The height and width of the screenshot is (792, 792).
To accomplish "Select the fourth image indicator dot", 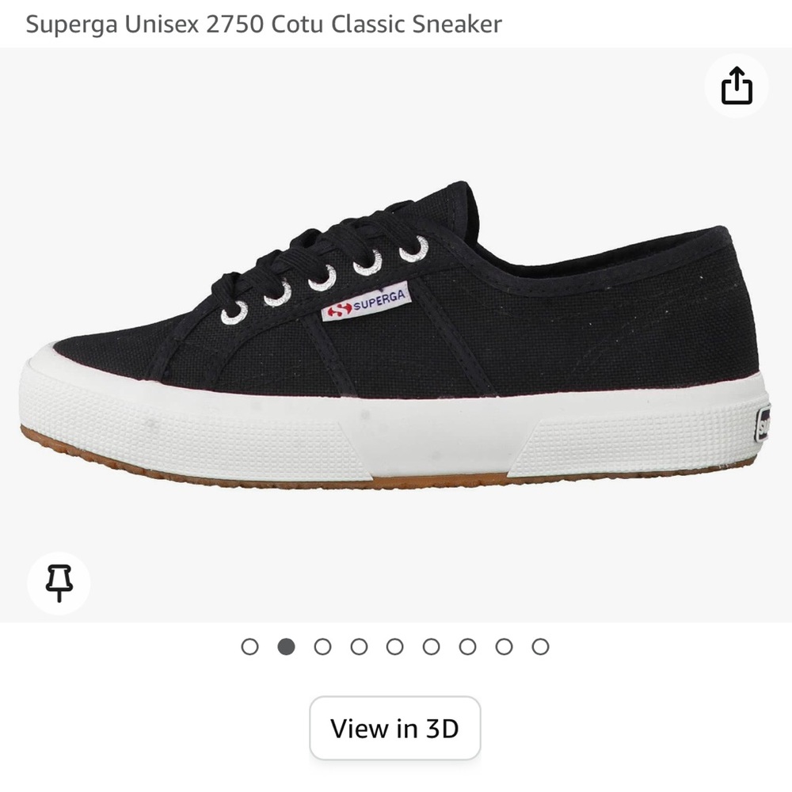I will [x=358, y=647].
